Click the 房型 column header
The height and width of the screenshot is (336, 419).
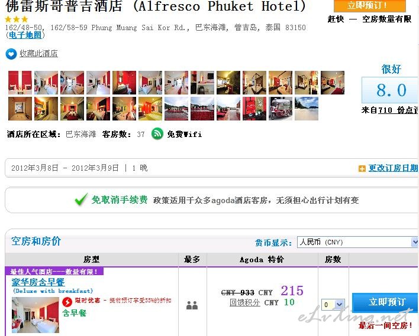(91, 259)
